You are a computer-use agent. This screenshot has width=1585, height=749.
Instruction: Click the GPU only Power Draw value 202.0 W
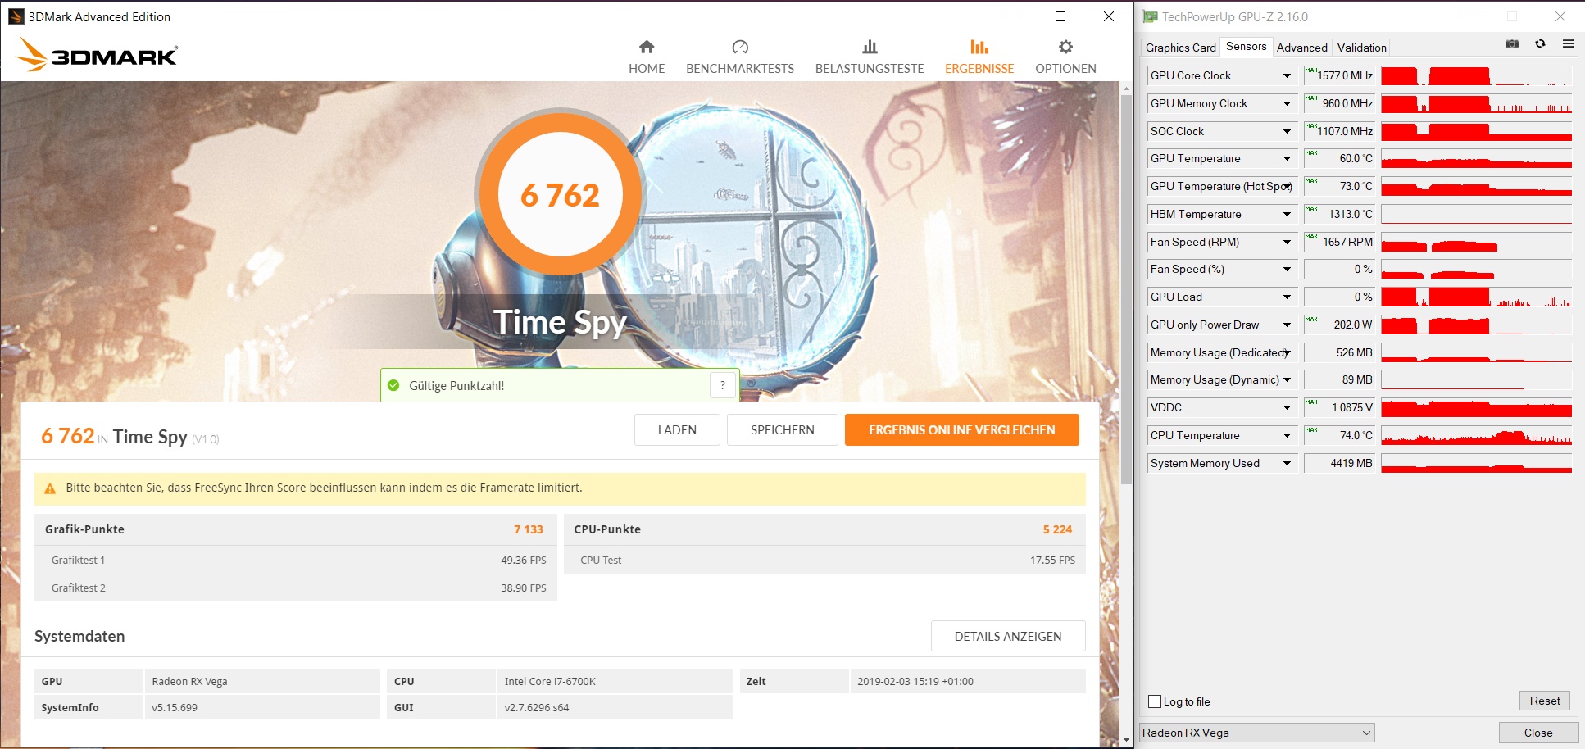click(x=1352, y=325)
